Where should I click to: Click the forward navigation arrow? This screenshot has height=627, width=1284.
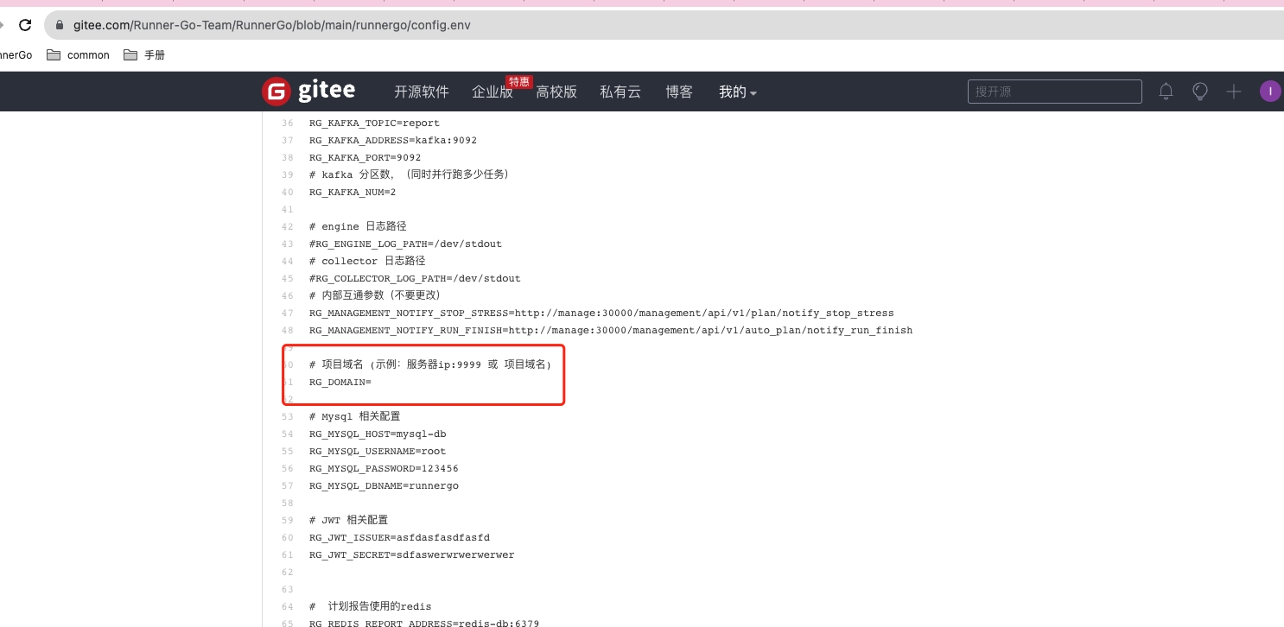tap(4, 25)
